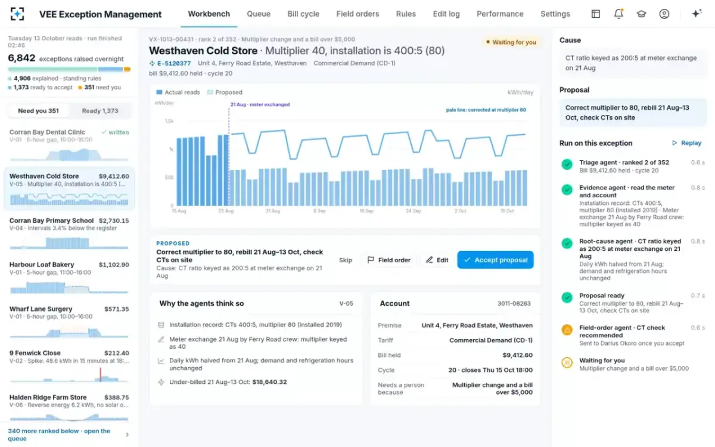Click the amber warning icon beside Field-order agent
Viewport: 715px width, 447px height.
click(x=567, y=329)
